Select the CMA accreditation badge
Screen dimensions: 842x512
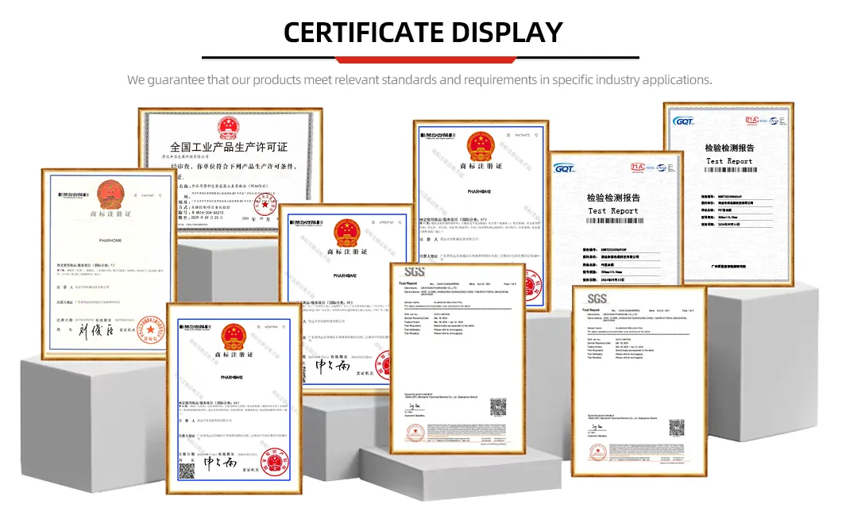(751, 120)
